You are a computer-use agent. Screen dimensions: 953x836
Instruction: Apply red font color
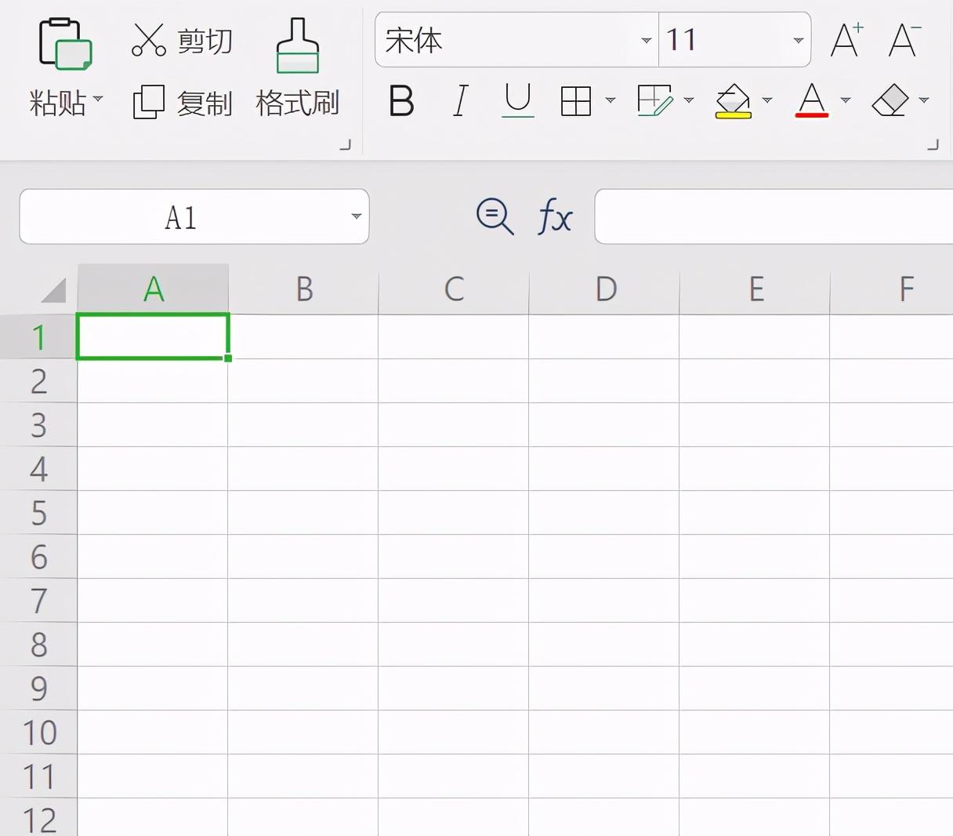click(812, 101)
